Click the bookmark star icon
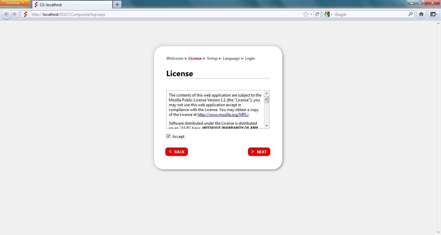441x235 pixels. 305,14
